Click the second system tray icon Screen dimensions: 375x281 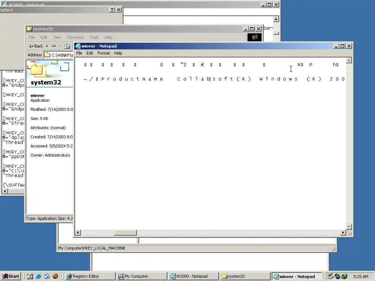337,276
